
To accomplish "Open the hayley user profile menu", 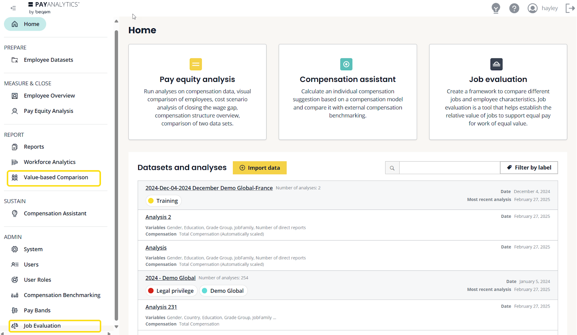I will point(543,8).
